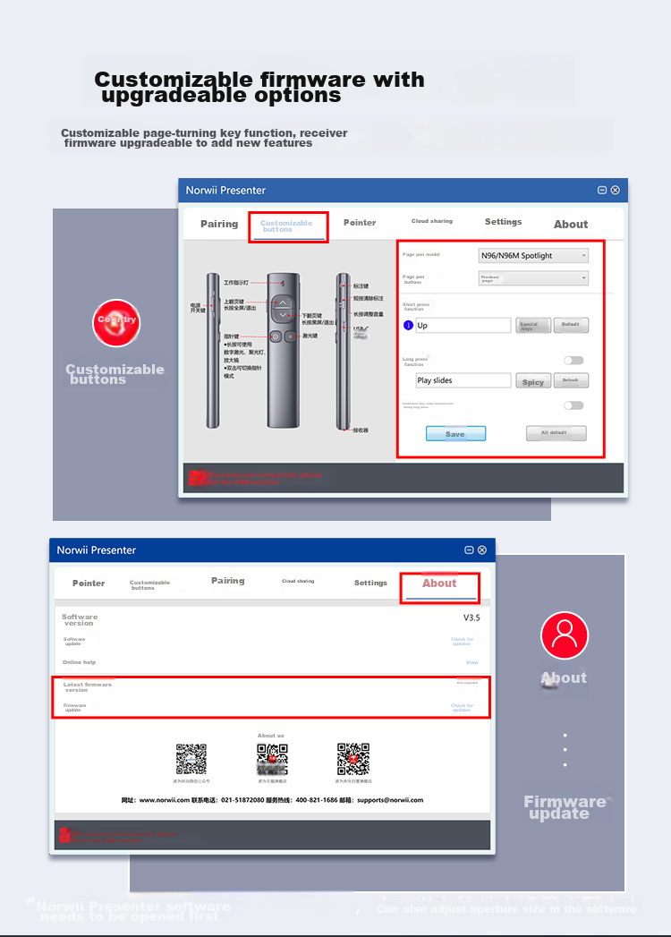This screenshot has width=671, height=937.
Task: Go to About tab in upper window
Action: click(571, 224)
